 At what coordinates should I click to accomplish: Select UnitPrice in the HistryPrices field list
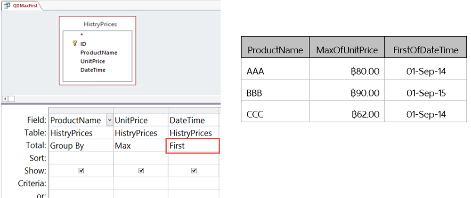coord(92,61)
